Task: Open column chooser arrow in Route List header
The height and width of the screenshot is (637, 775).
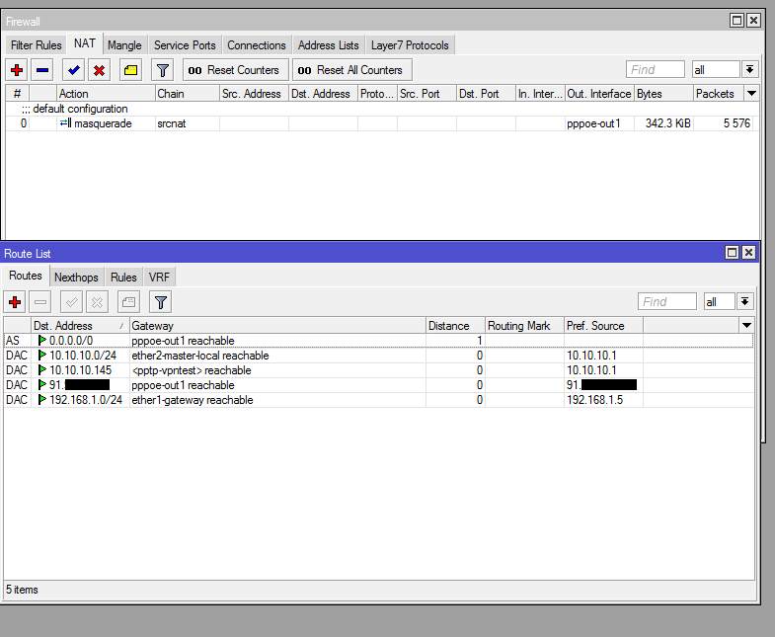Action: (746, 326)
